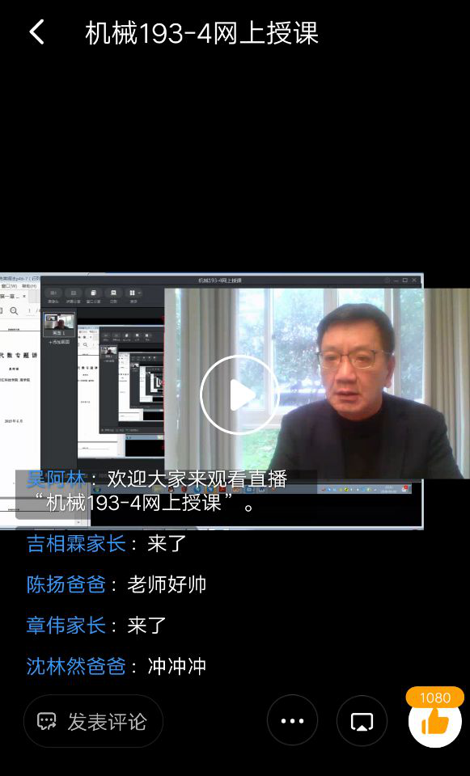470x776 pixels.
Task: Click the magnifier zoom icon in document viewer
Action: tap(14, 310)
